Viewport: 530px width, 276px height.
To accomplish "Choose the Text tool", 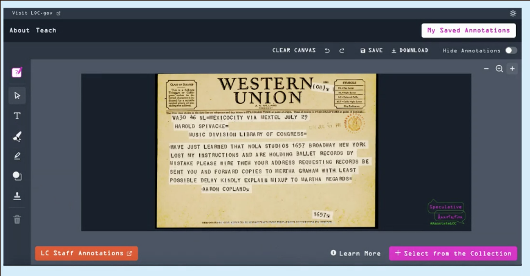I will tap(17, 116).
